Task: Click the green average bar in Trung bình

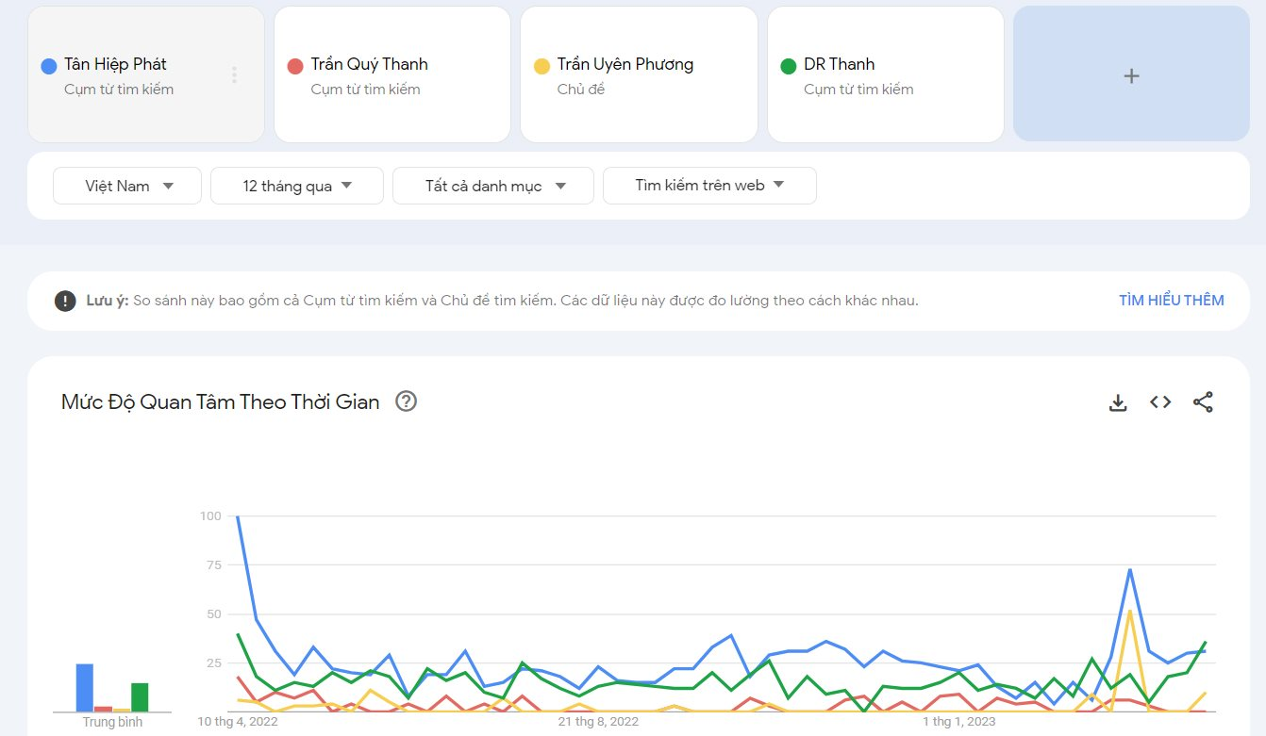Action: (140, 697)
